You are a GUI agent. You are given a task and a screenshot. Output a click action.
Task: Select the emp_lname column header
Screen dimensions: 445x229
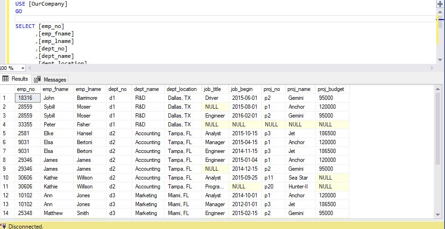pyautogui.click(x=90, y=89)
